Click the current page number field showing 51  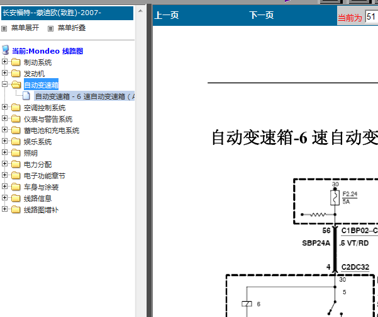[372, 17]
